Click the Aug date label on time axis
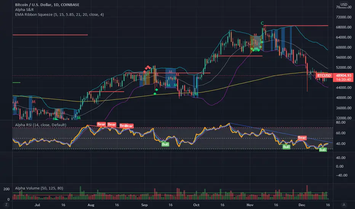 point(91,205)
